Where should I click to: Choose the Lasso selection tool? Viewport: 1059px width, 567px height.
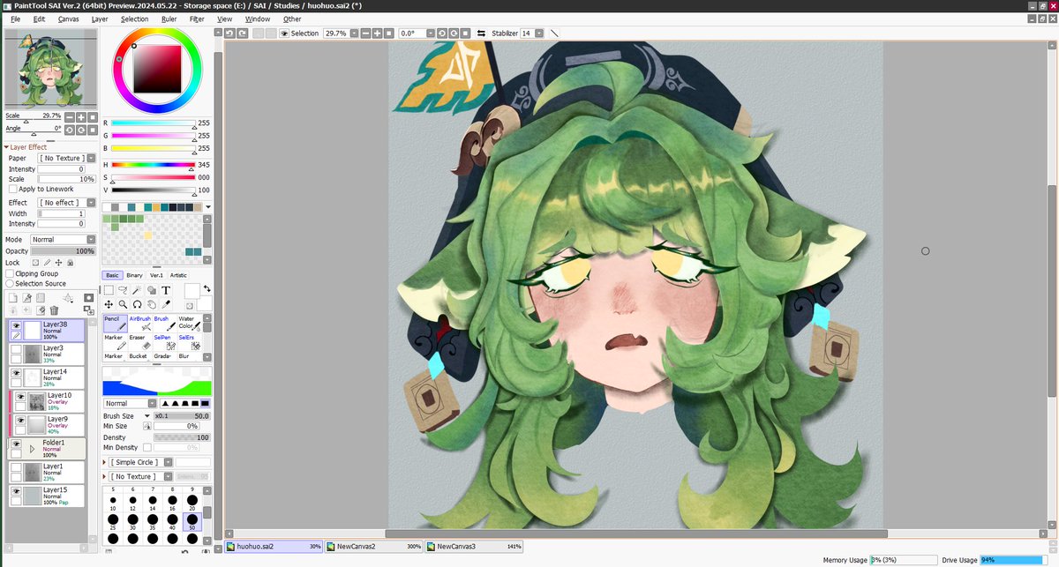pyautogui.click(x=123, y=289)
